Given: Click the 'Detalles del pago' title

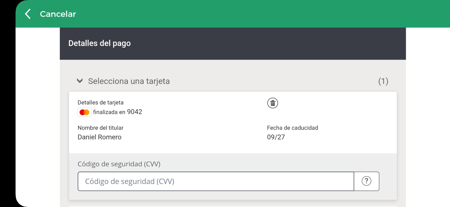Looking at the screenshot, I should [x=100, y=43].
